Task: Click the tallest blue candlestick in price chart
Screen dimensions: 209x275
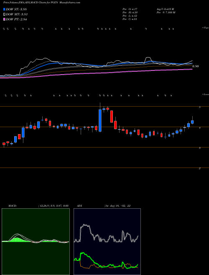Action: click(x=100, y=120)
